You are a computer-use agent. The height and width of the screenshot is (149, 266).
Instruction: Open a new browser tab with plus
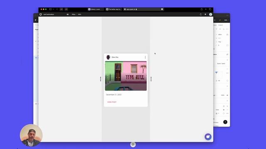[x=206, y=9]
